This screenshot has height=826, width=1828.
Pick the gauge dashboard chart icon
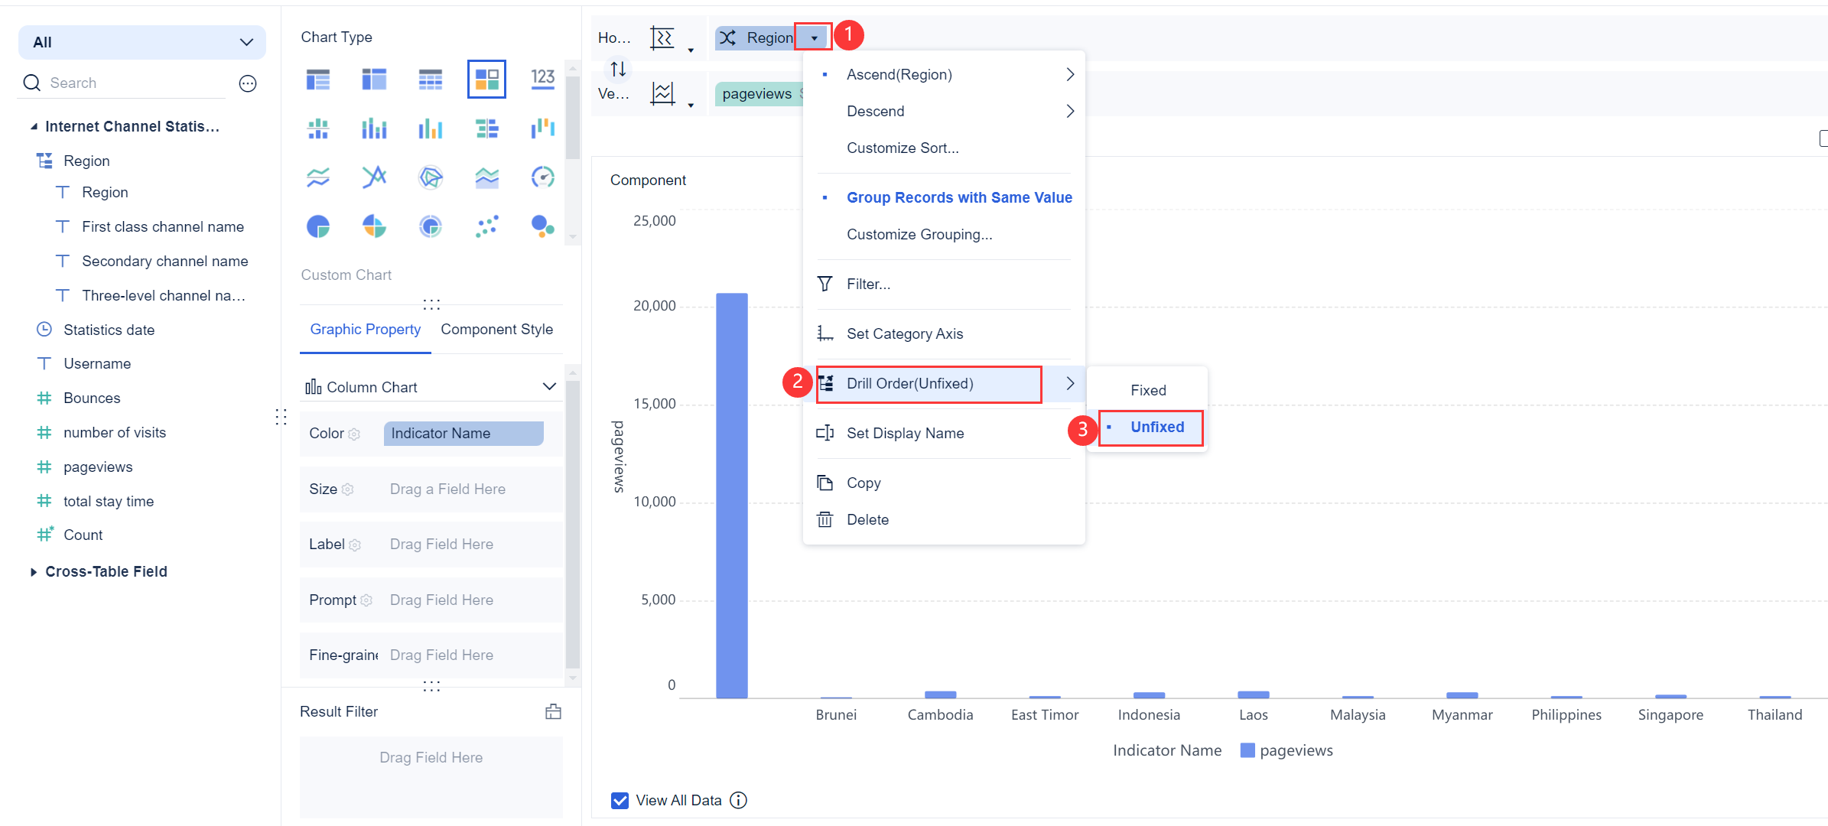[542, 177]
